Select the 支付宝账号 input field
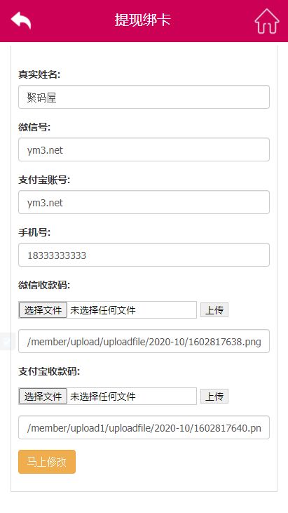 coord(144,202)
